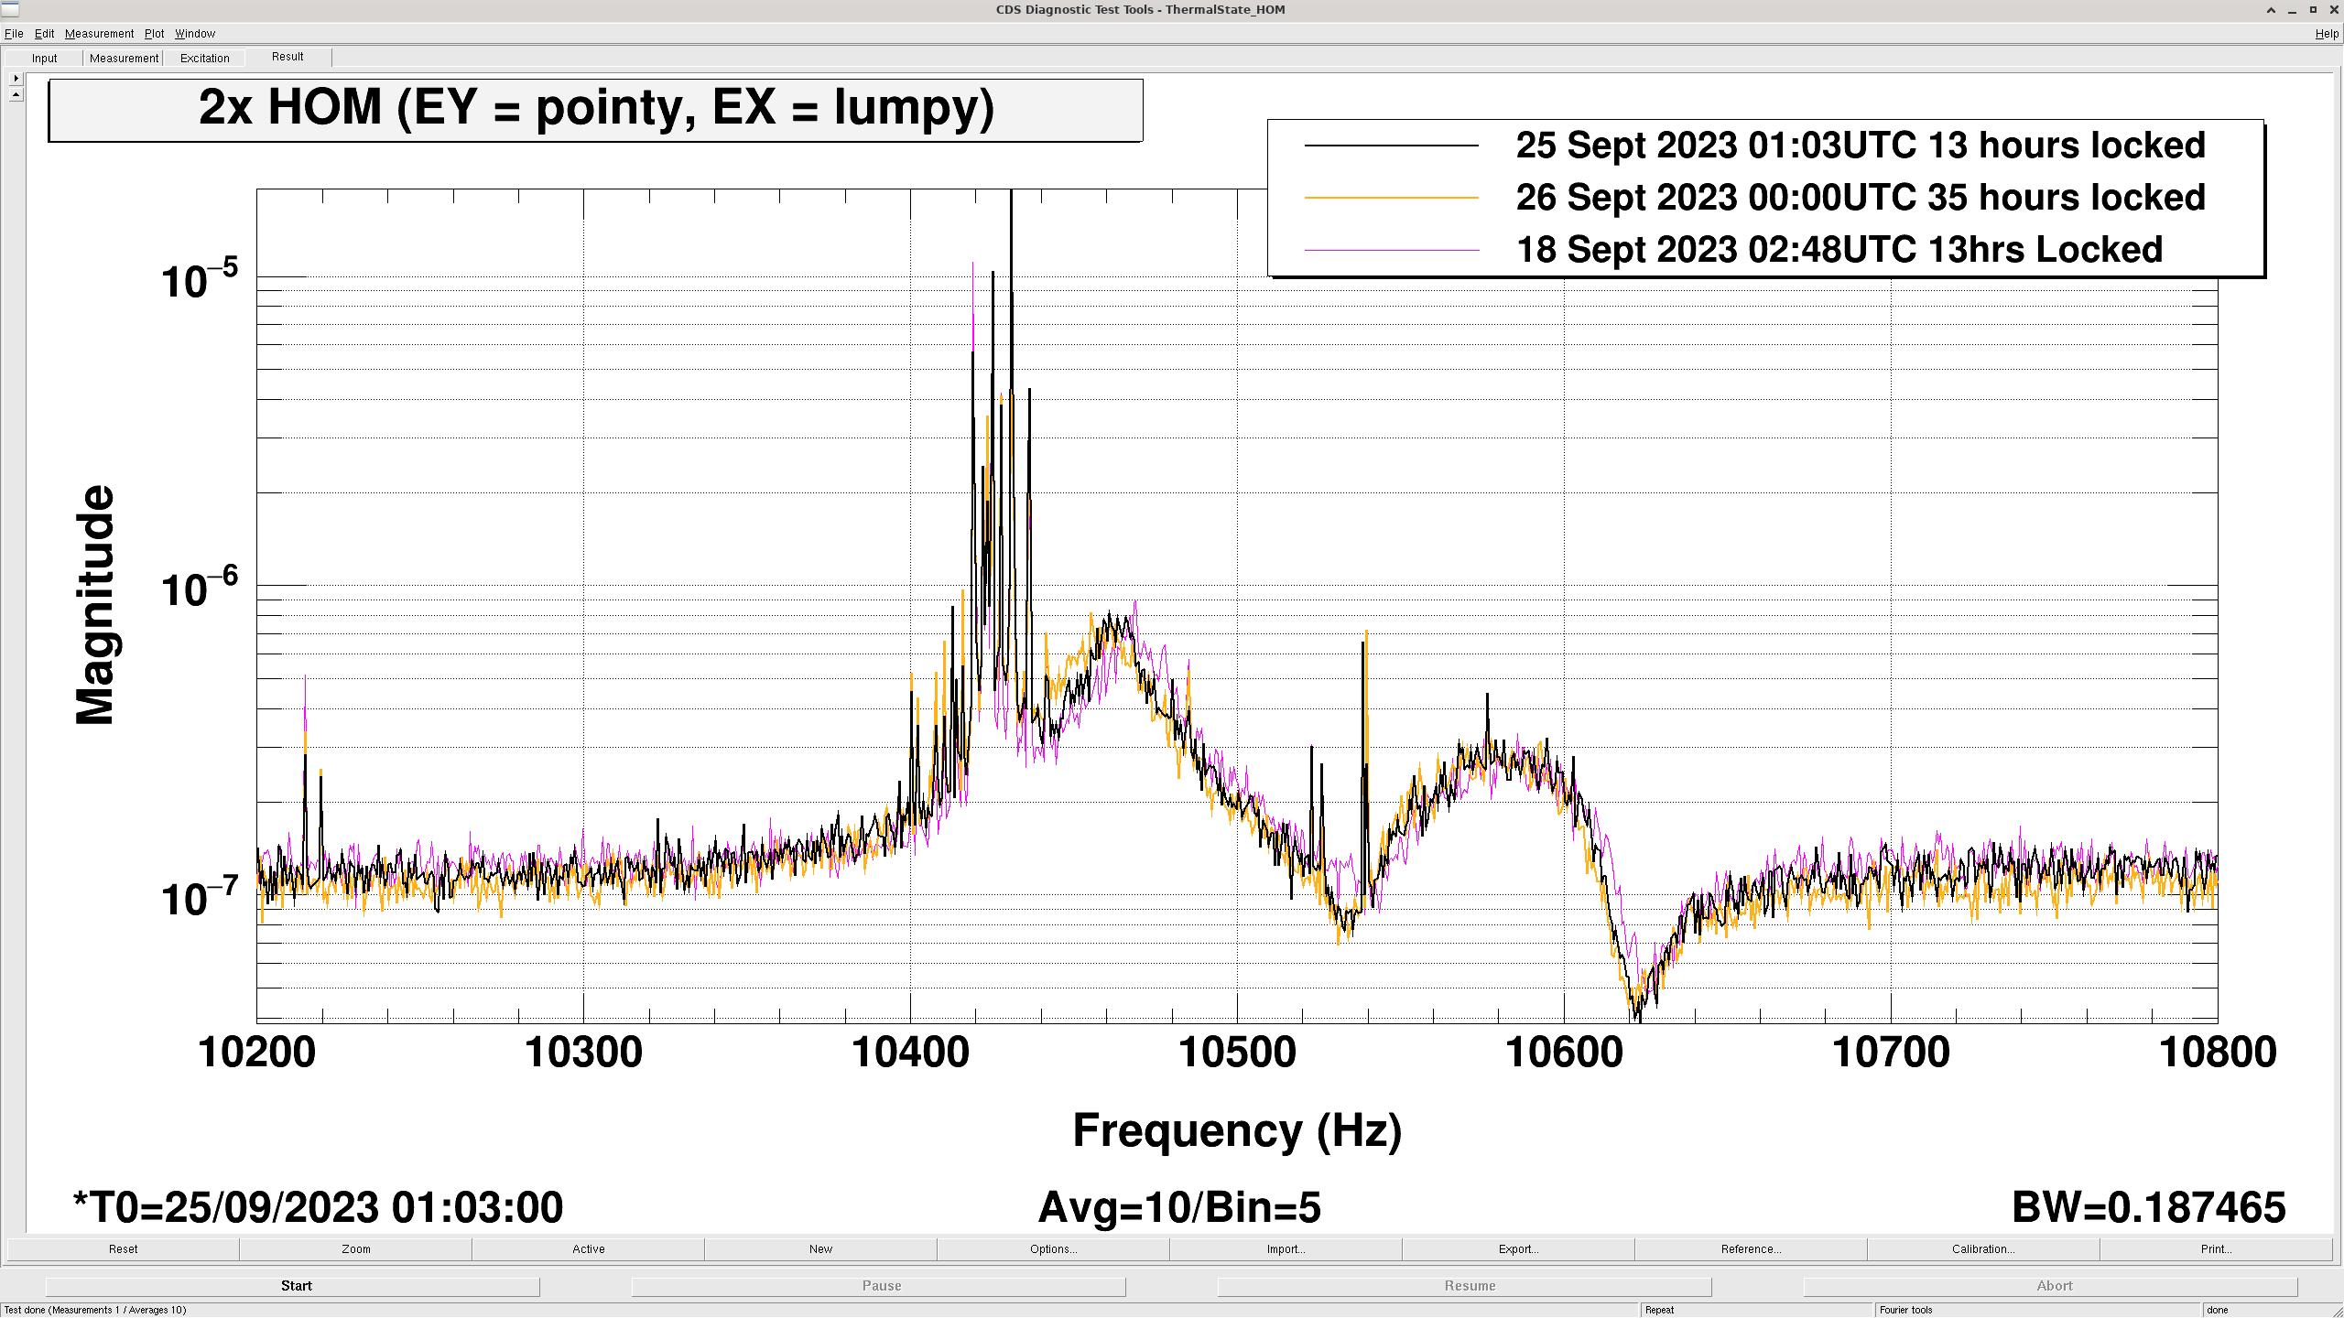The width and height of the screenshot is (2344, 1318).
Task: Click the black line sample in legend
Action: (1391, 146)
